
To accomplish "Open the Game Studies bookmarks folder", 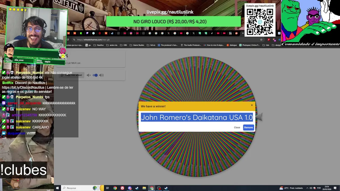I will (137, 45).
